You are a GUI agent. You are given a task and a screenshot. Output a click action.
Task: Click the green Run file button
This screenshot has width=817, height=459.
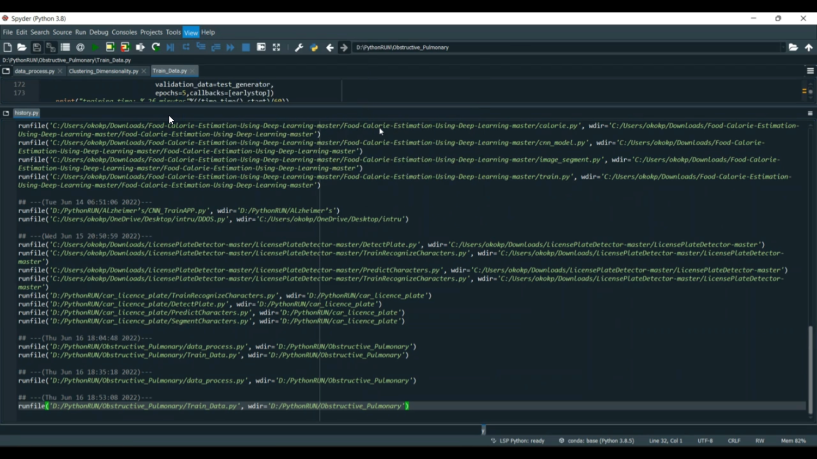pos(95,47)
